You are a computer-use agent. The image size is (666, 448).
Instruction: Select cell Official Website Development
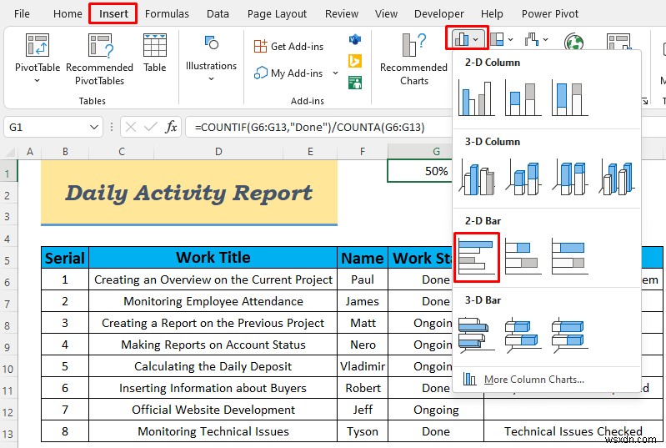[213, 410]
